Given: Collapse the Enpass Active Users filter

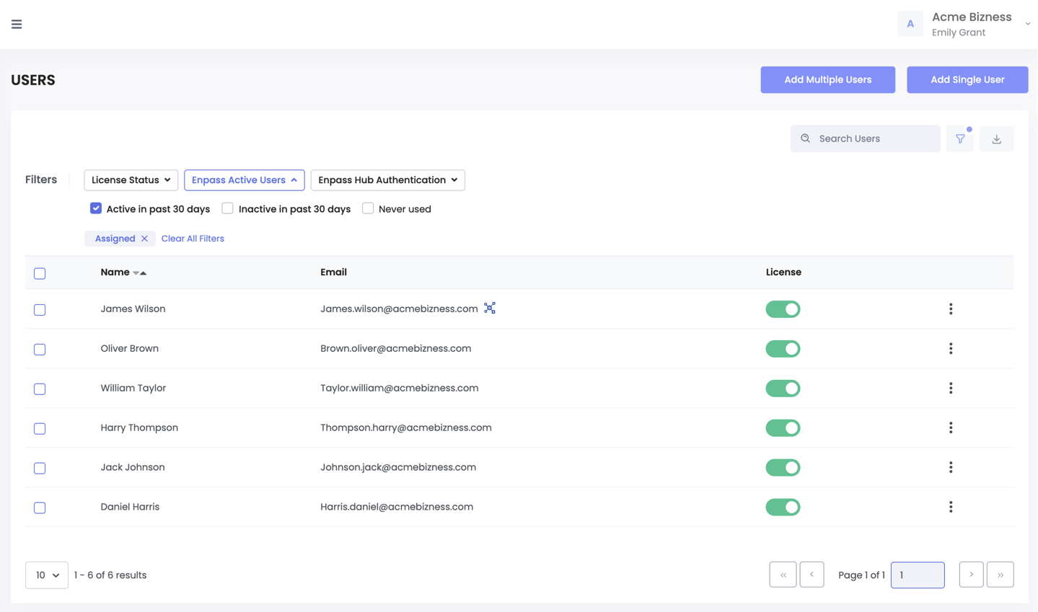Looking at the screenshot, I should point(244,179).
